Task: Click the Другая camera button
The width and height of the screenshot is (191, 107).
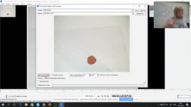Action: coord(142,10)
